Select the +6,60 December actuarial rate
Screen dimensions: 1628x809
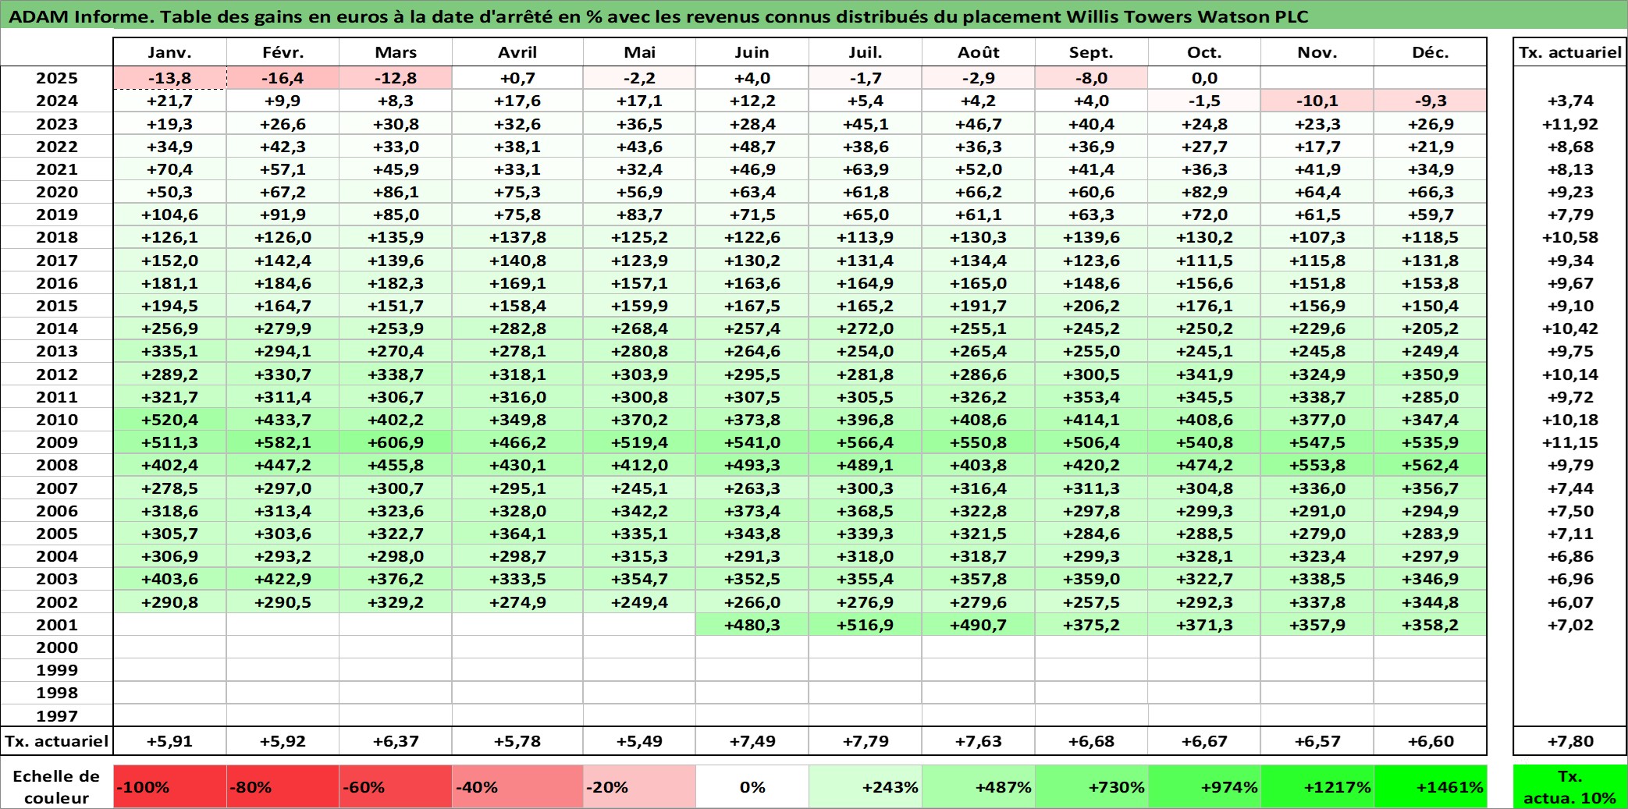click(1431, 741)
